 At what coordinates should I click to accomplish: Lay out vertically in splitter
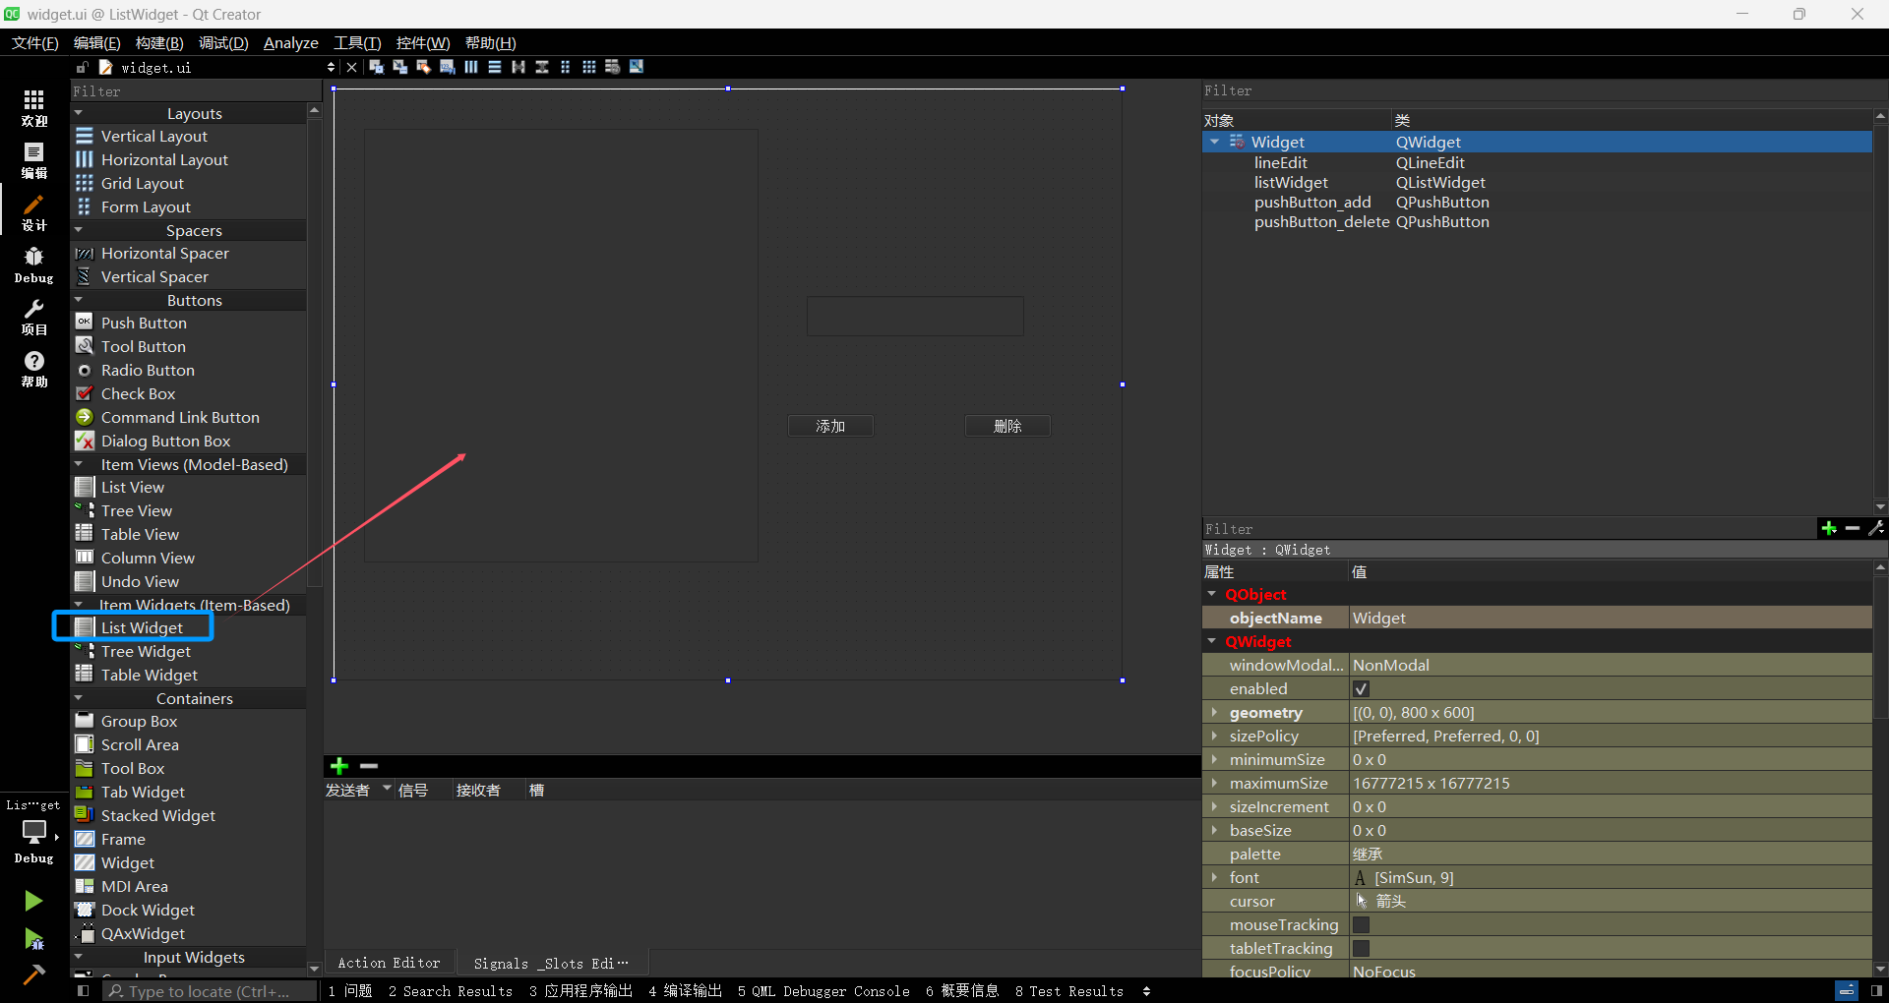(x=542, y=67)
